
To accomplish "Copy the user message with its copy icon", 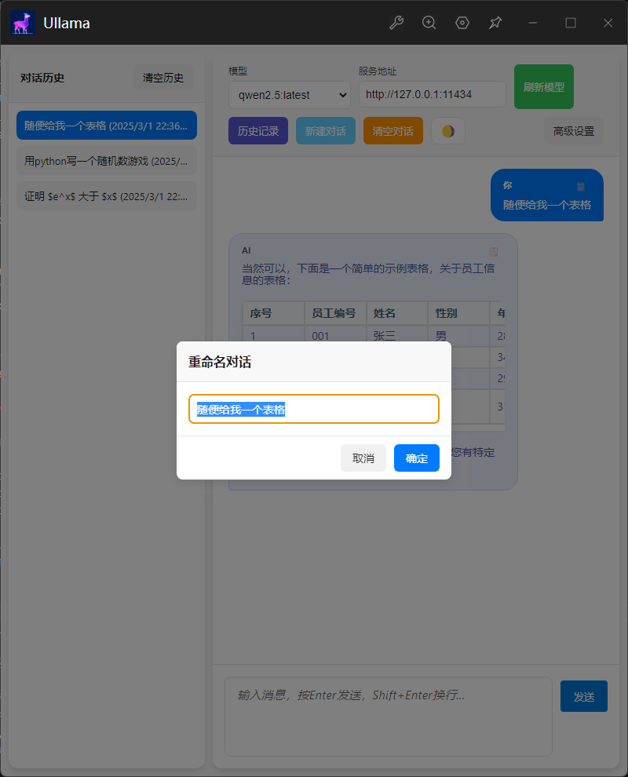I will click(581, 187).
